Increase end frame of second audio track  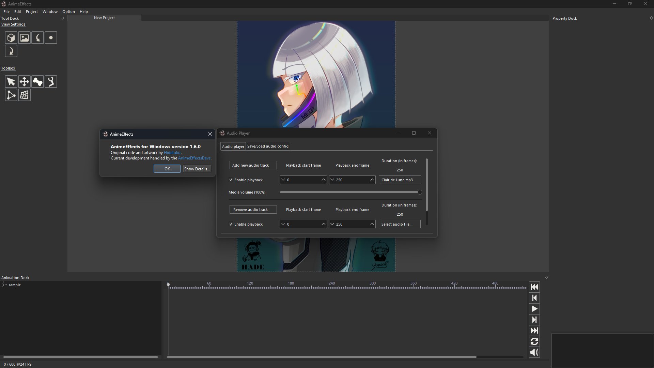click(x=372, y=224)
